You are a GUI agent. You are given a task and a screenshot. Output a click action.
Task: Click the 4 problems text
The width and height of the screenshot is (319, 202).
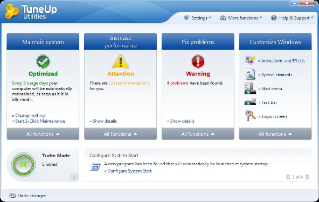click(178, 83)
